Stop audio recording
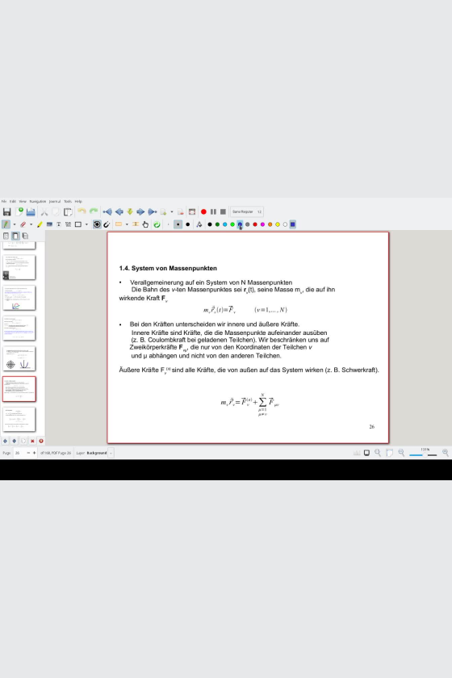The height and width of the screenshot is (678, 452). click(224, 211)
